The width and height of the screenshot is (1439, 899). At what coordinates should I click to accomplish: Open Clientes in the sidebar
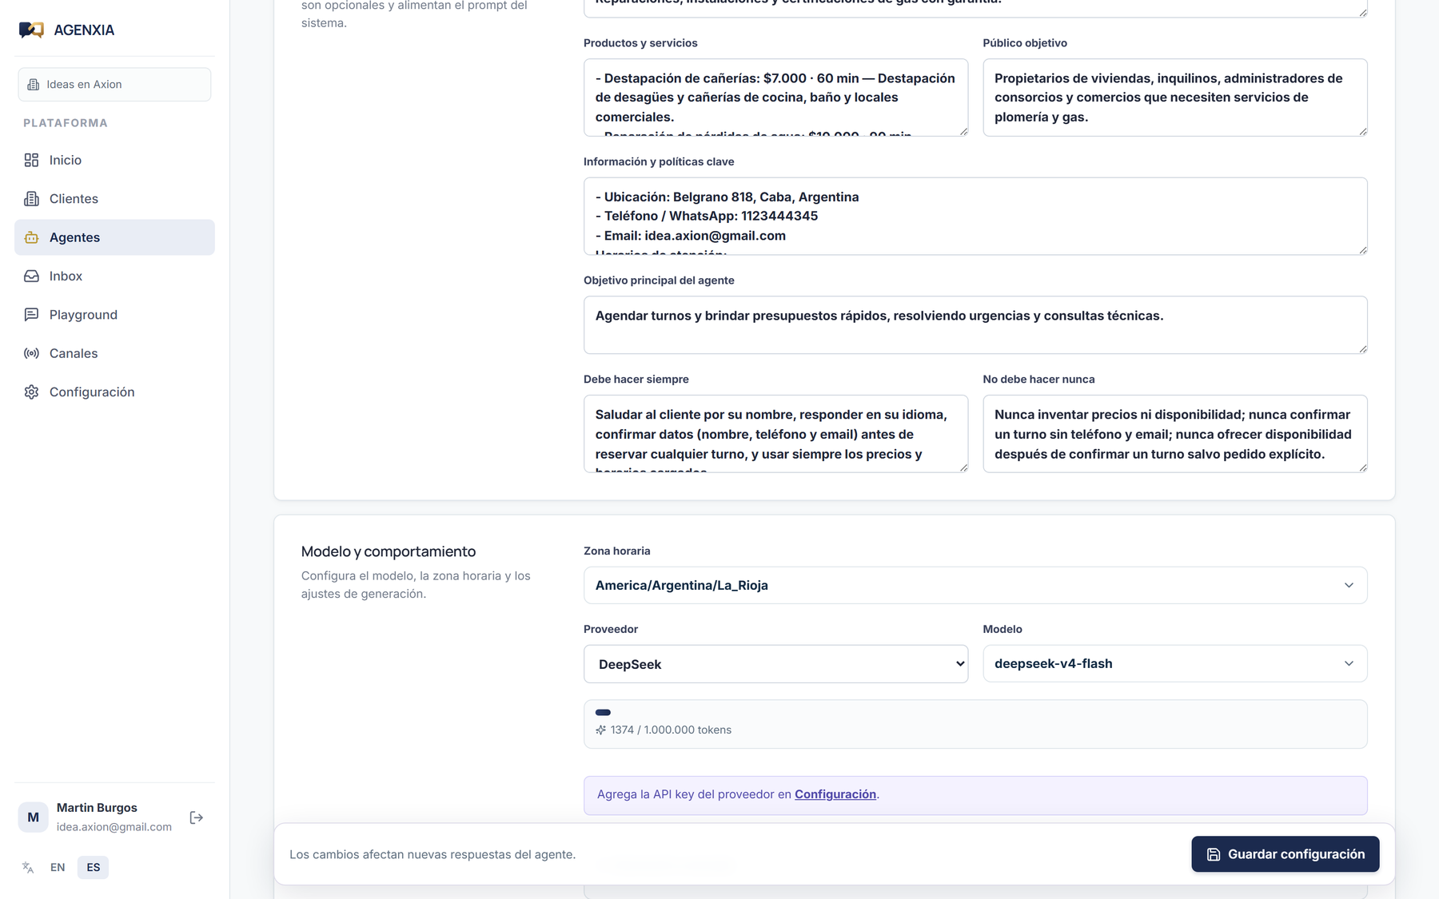click(x=114, y=199)
